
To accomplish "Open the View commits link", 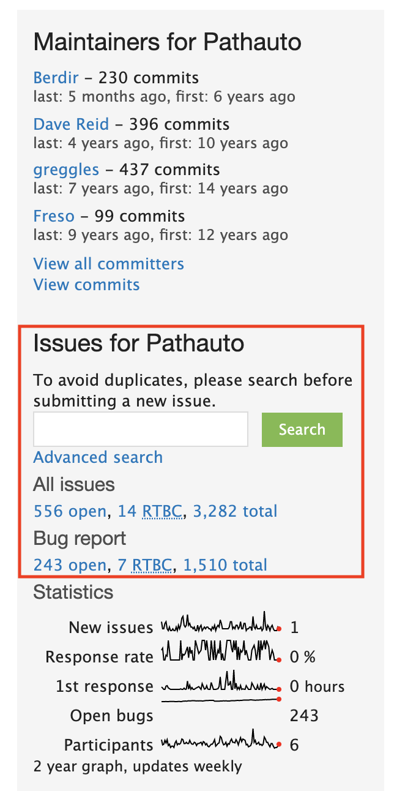I will click(86, 285).
